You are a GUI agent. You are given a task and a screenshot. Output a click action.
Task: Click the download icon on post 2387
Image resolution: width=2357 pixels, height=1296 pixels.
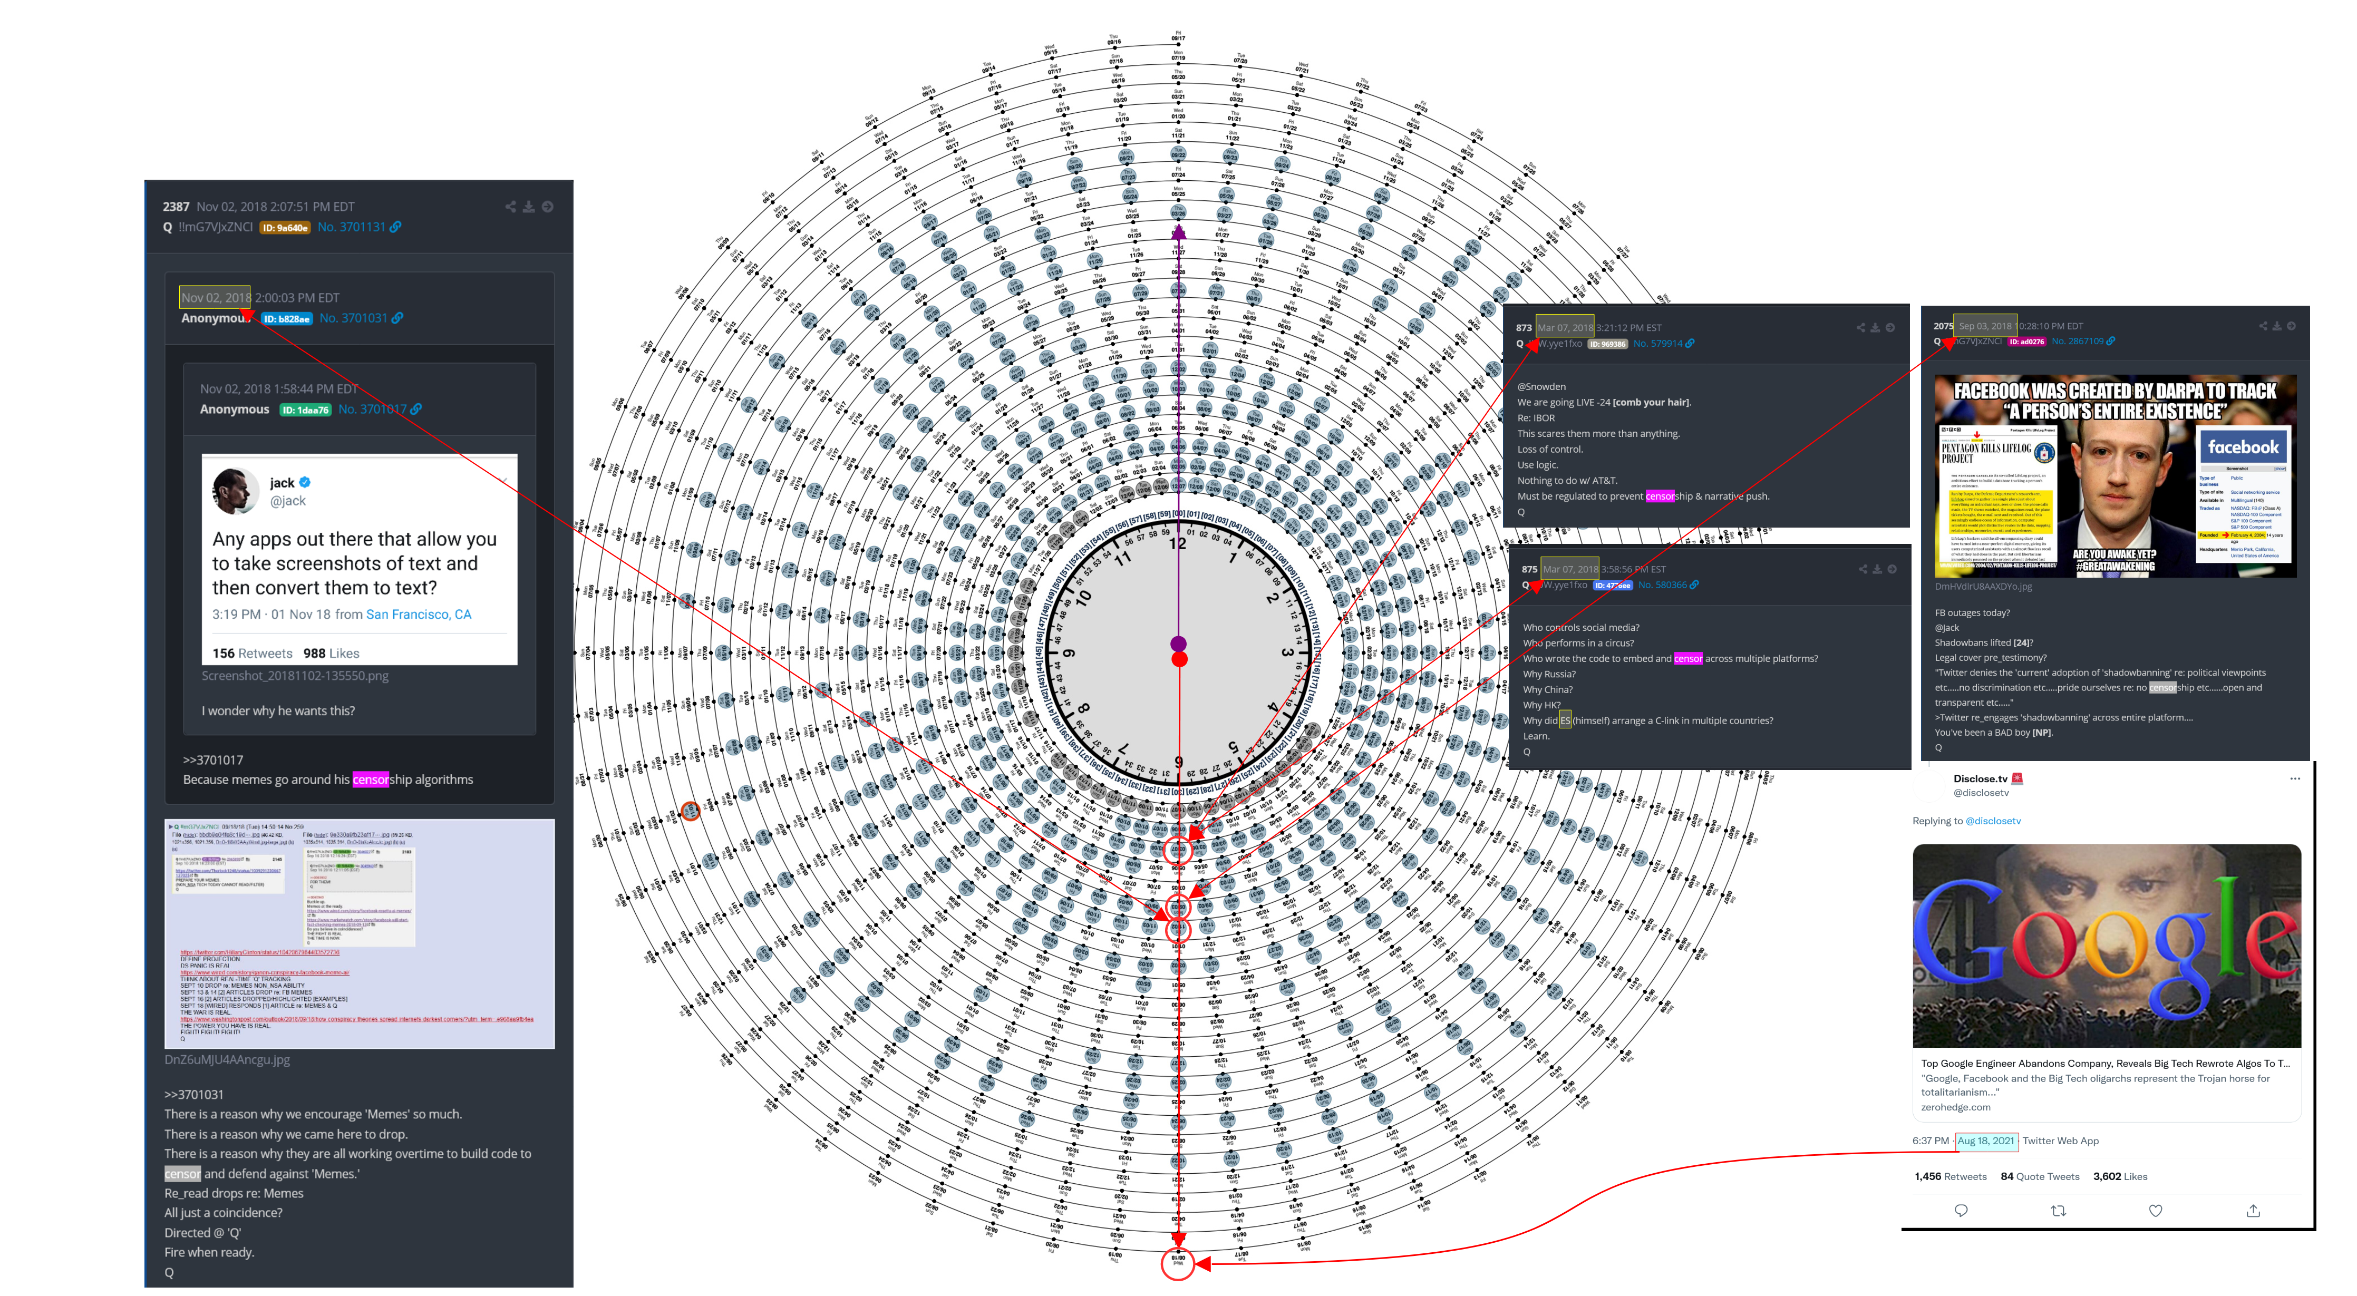pos(529,207)
